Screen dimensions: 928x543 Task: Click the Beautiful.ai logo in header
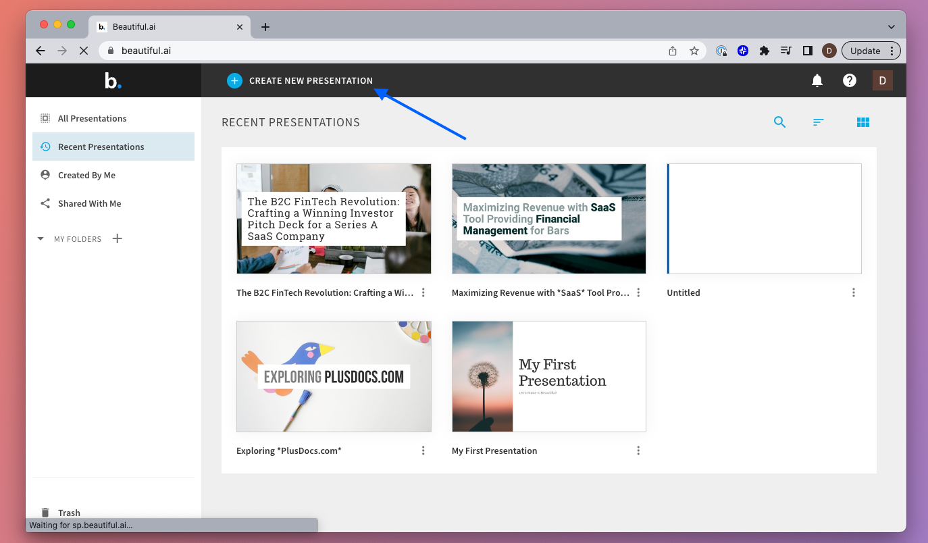point(113,81)
